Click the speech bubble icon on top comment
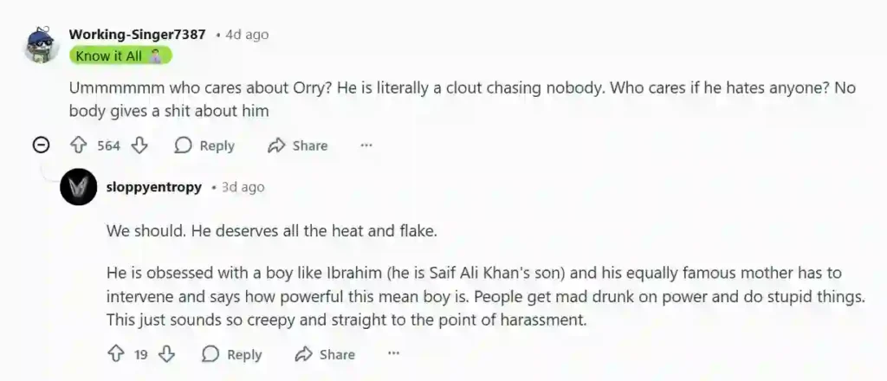 tap(183, 145)
